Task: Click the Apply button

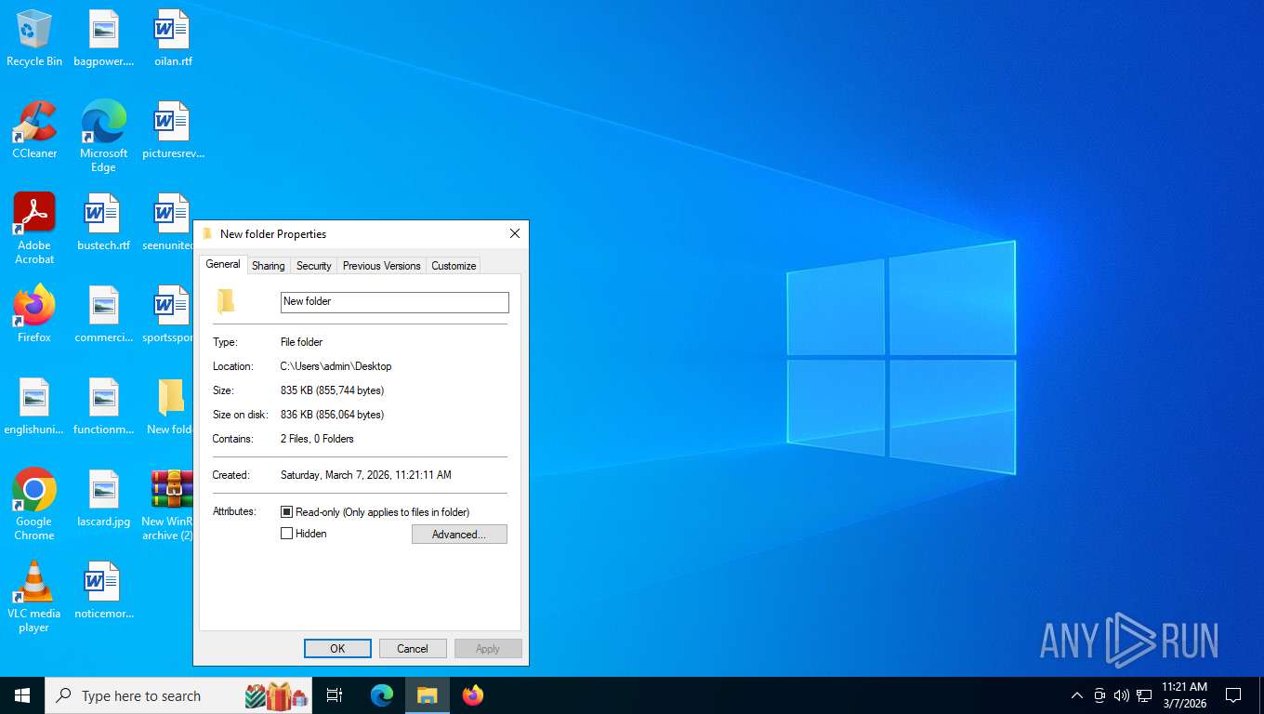Action: click(488, 649)
